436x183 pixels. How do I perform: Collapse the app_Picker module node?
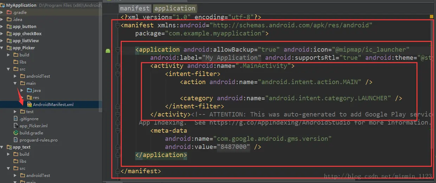pos(2,48)
